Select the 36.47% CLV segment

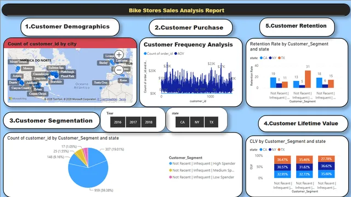(x=282, y=160)
